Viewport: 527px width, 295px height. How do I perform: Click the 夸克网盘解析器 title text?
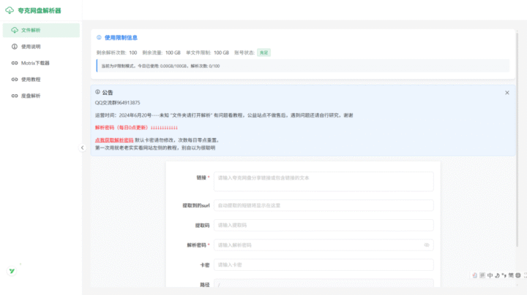click(40, 11)
